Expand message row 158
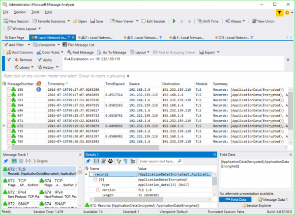Viewport: 295px width, 215px height. pos(9,89)
